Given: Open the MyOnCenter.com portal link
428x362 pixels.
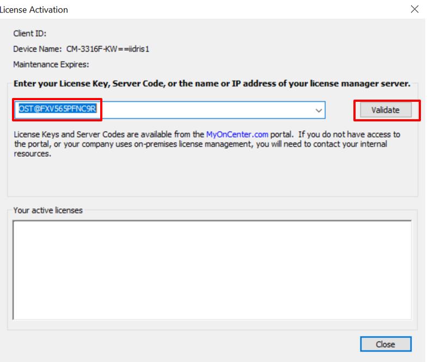Looking at the screenshot, I should tap(237, 134).
